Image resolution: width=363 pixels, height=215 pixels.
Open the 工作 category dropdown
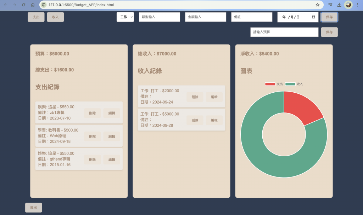(x=125, y=17)
